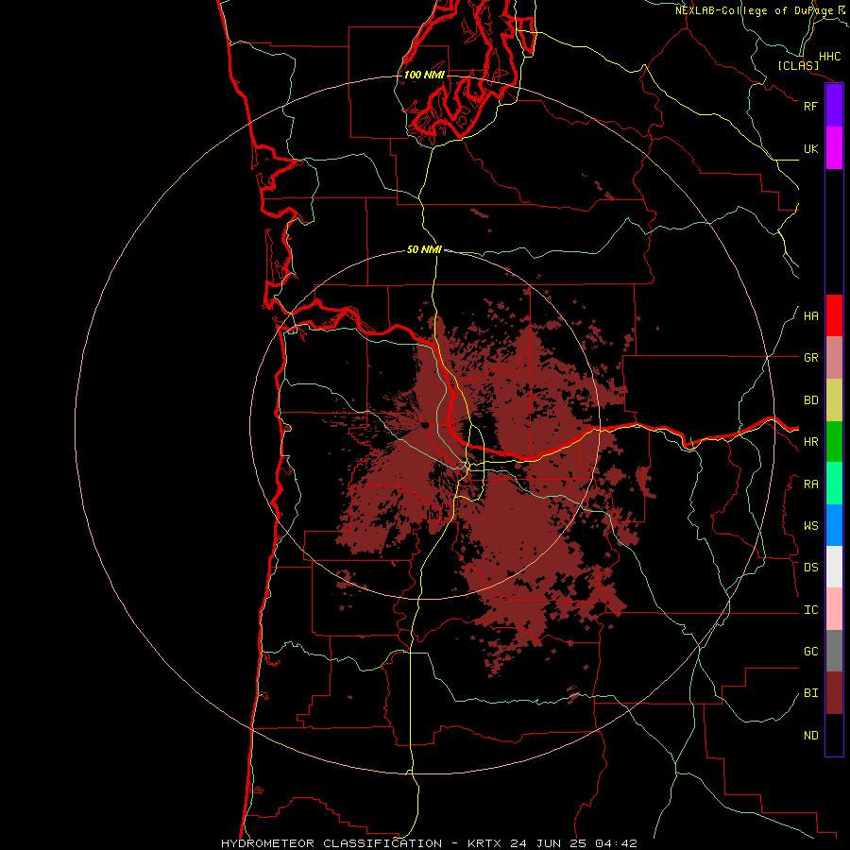Click the white DS color swatch
The width and height of the screenshot is (850, 850).
[834, 567]
